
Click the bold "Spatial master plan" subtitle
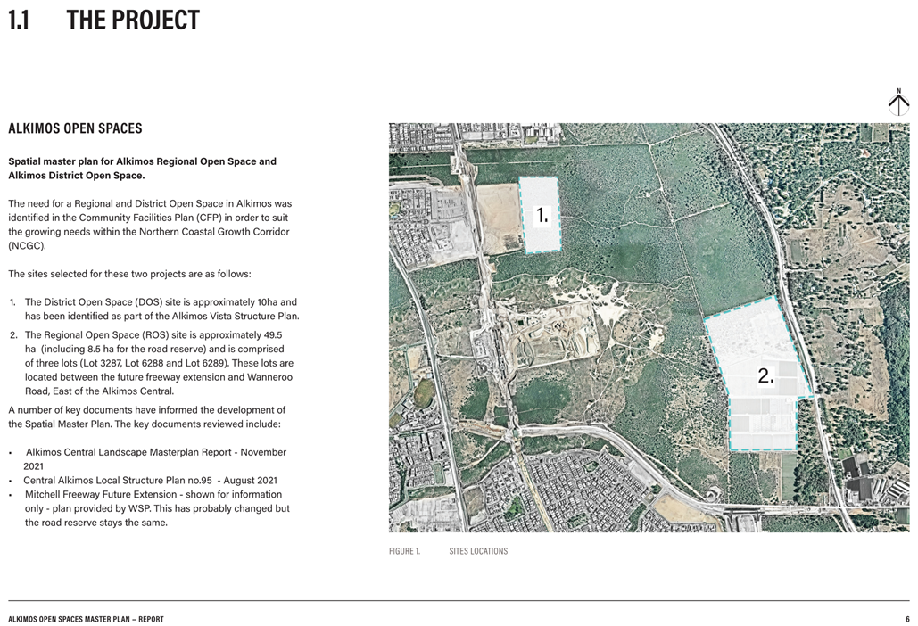[x=142, y=169]
